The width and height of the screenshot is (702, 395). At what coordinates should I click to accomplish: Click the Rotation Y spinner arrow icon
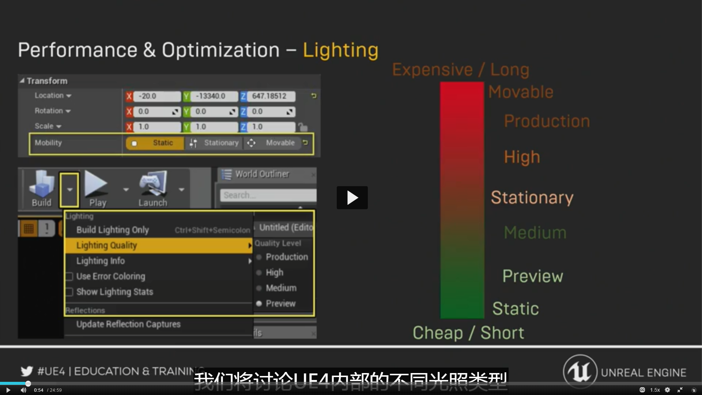(233, 112)
